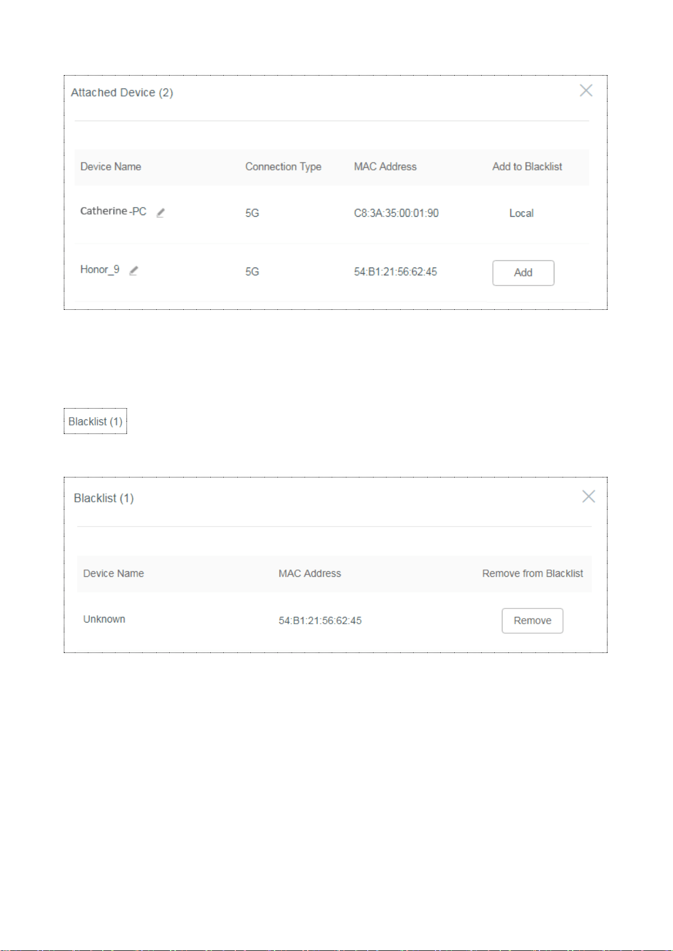Image resolution: width=673 pixels, height=951 pixels.
Task: Select MAC address C8:3A:35:00:01:90
Action: point(396,213)
